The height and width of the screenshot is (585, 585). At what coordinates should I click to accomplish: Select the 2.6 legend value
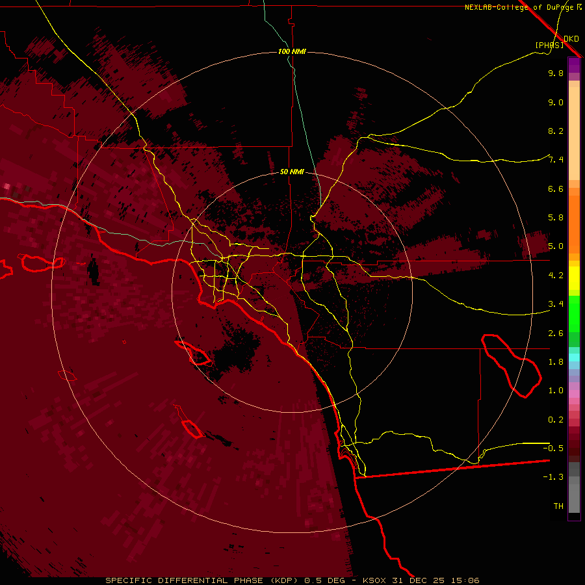click(556, 333)
